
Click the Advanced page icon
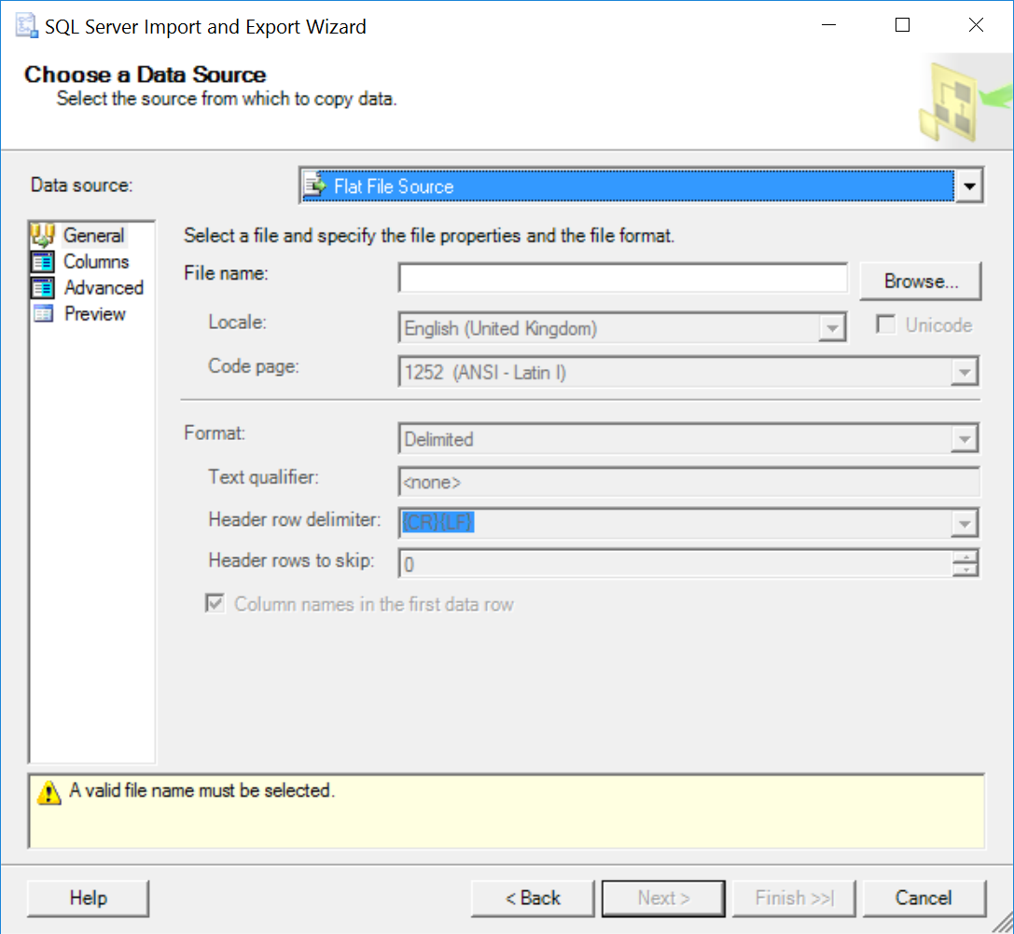coord(44,288)
